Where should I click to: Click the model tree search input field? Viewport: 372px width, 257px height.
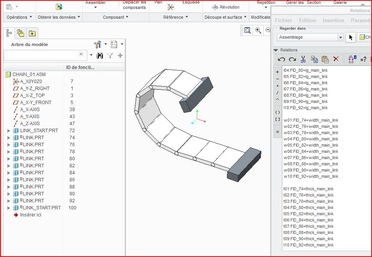45,55
